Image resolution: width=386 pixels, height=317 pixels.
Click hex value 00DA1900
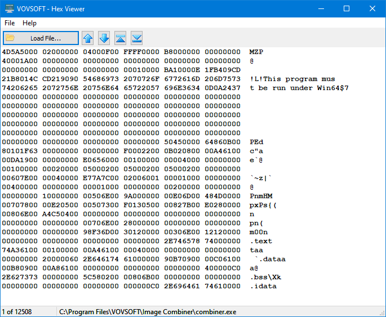tap(20, 160)
